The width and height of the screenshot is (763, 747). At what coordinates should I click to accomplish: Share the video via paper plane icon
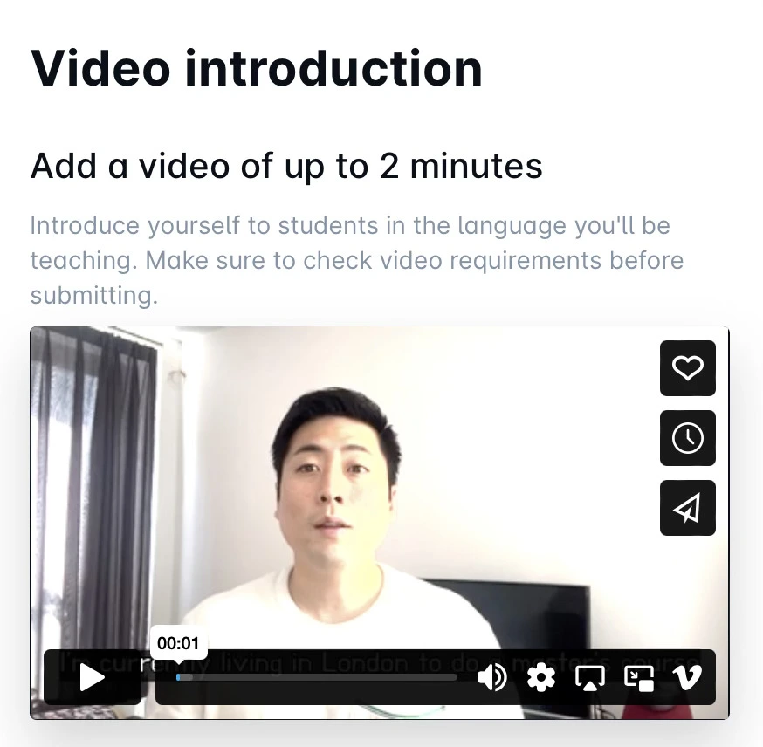tap(688, 508)
